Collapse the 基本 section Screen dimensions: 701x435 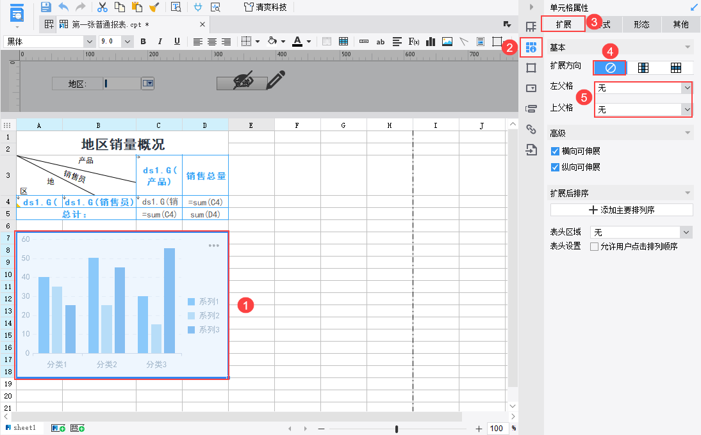coord(688,47)
